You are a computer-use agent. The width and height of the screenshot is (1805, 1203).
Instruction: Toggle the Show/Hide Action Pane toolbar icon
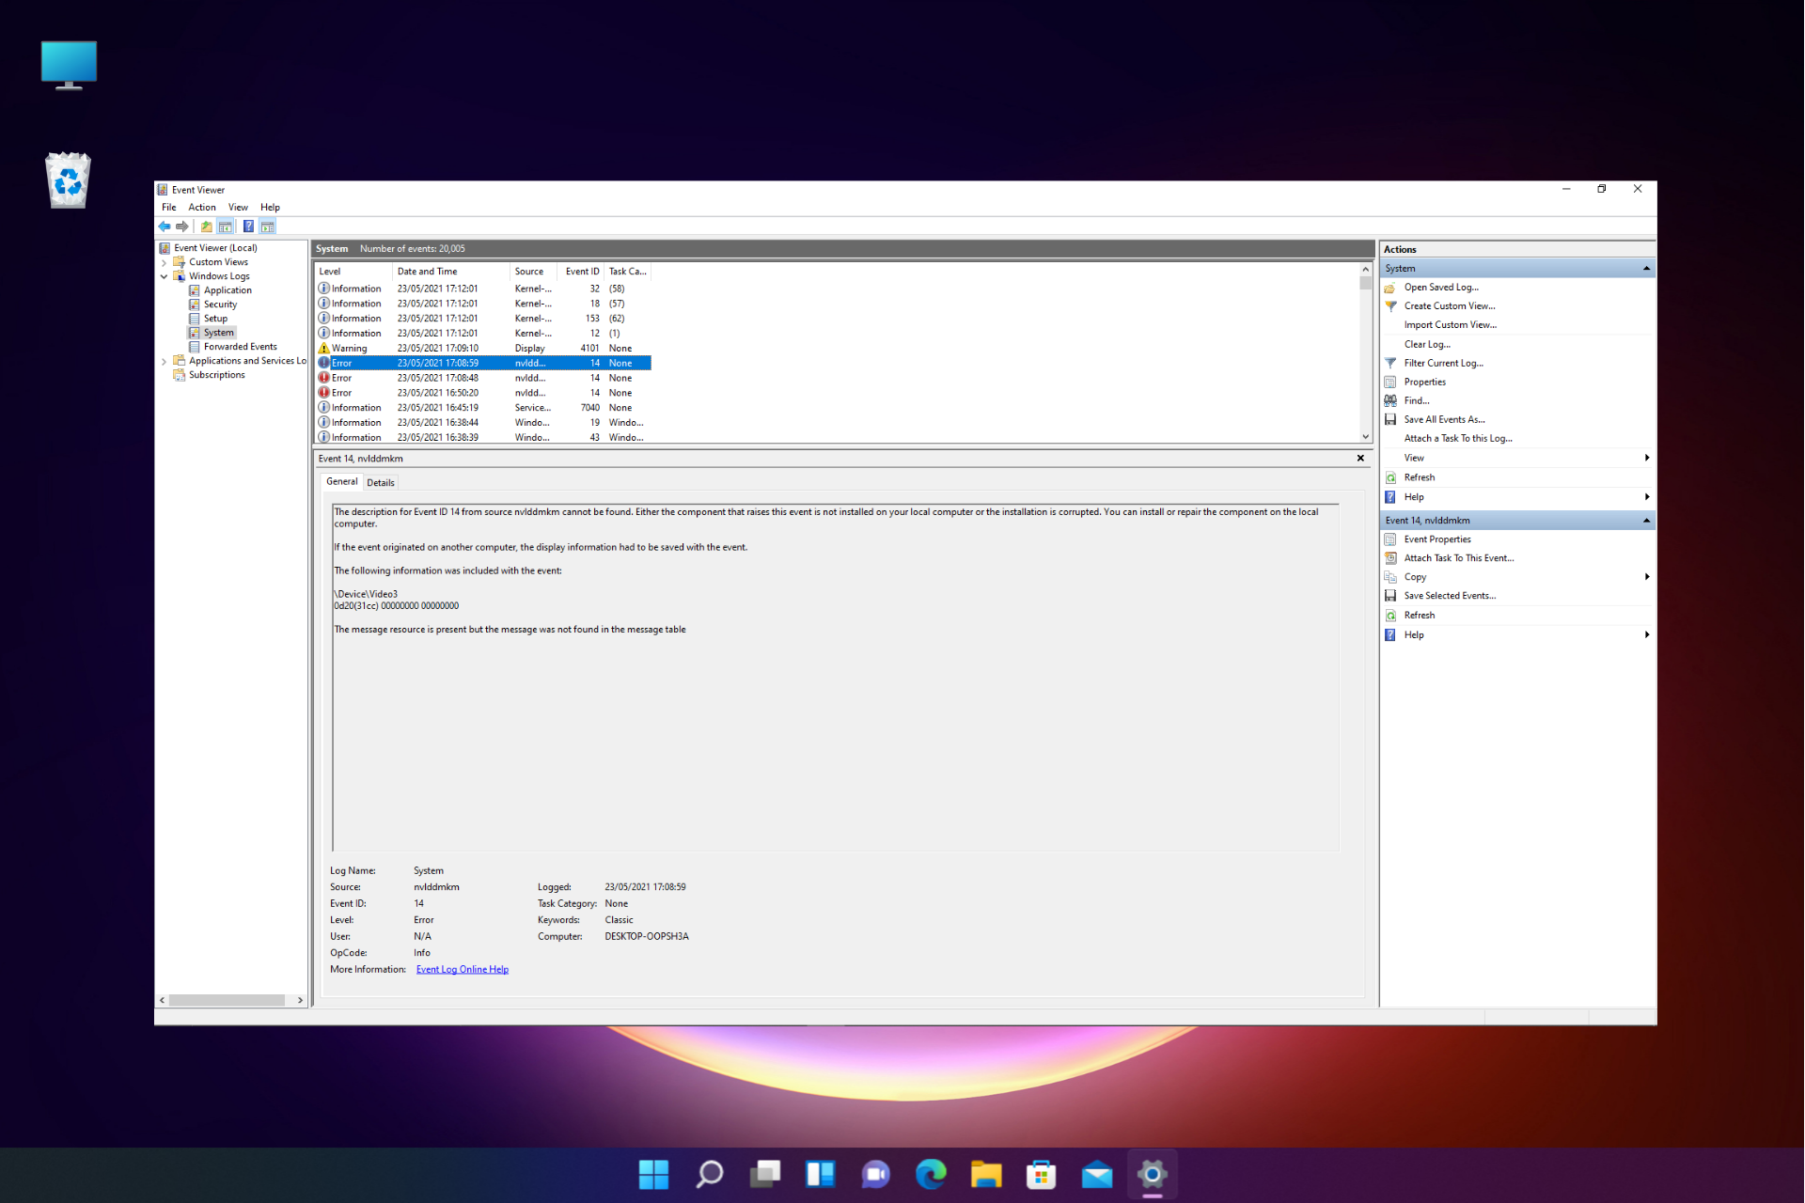click(x=268, y=227)
